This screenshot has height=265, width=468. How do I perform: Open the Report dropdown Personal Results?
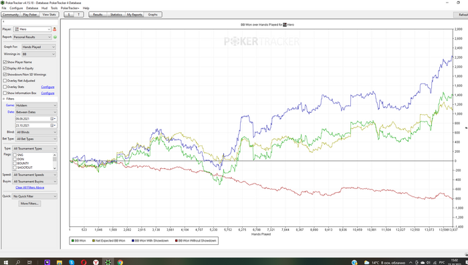pyautogui.click(x=32, y=37)
